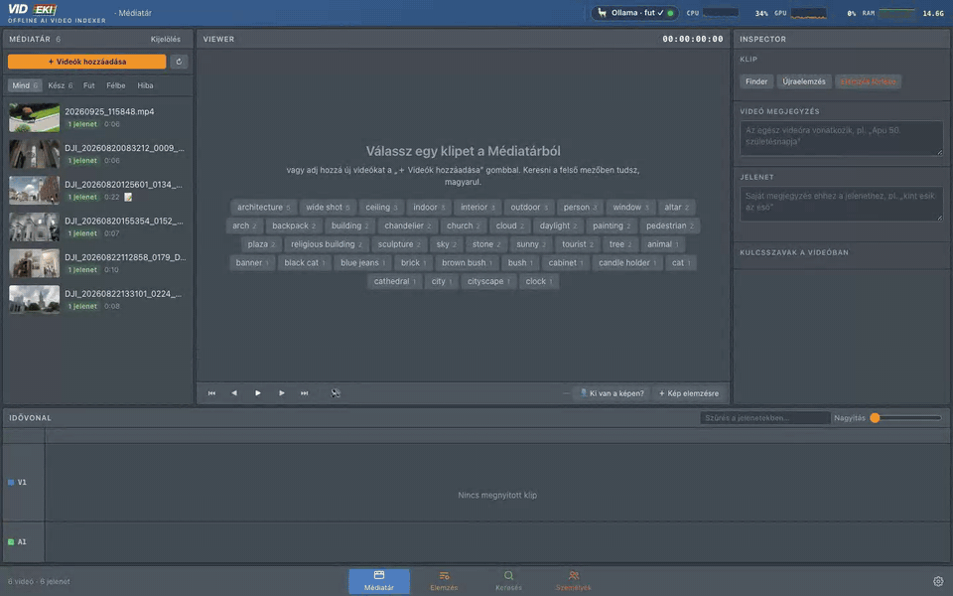Jump to clip start with skip-back icon
953x596 pixels.
coord(211,393)
